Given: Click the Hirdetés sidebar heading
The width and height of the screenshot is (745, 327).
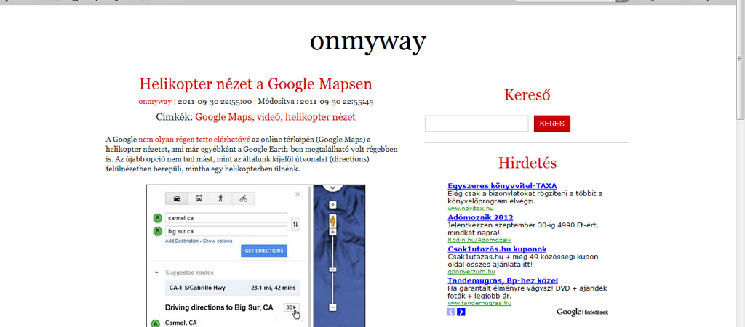Looking at the screenshot, I should 527,163.
